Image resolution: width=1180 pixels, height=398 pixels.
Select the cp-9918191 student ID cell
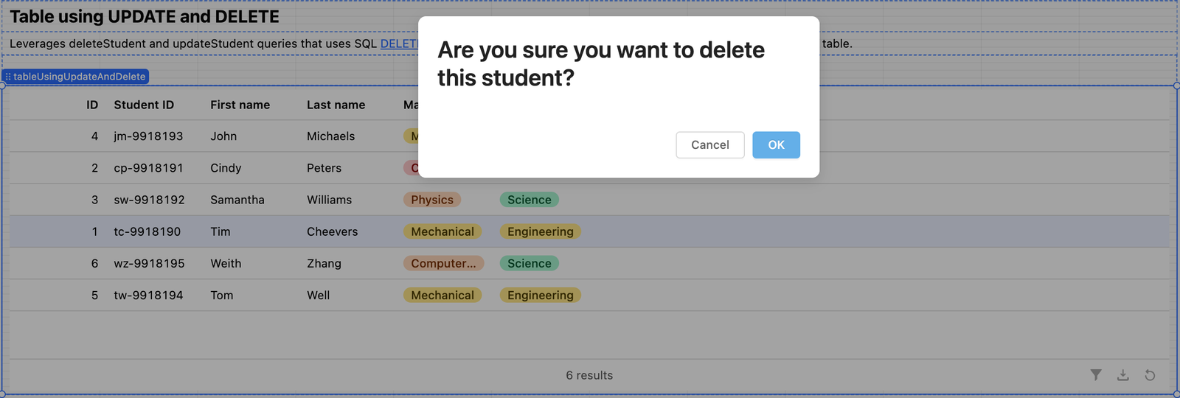(148, 168)
